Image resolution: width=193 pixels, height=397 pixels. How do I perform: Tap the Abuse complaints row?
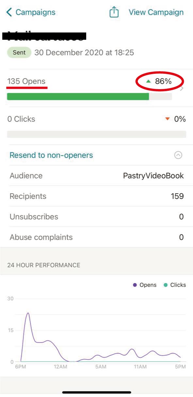pyautogui.click(x=97, y=237)
